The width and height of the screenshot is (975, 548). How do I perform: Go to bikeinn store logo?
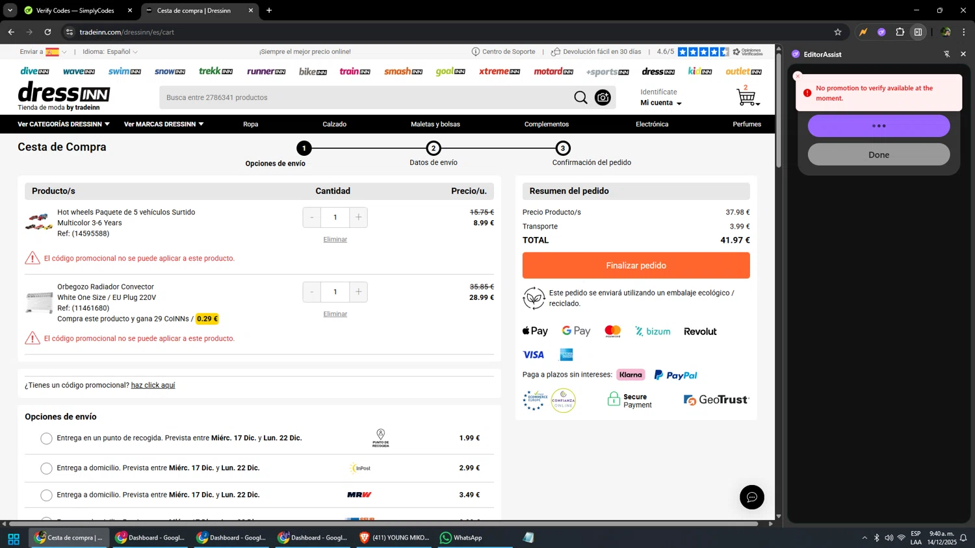(x=313, y=71)
